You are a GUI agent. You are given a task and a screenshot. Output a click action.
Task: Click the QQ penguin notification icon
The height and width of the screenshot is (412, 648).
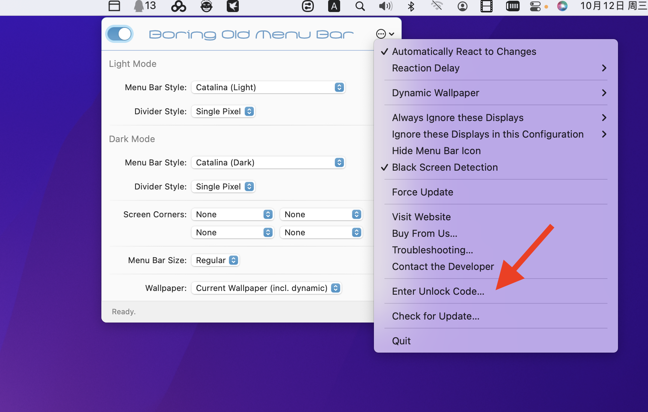(x=145, y=6)
